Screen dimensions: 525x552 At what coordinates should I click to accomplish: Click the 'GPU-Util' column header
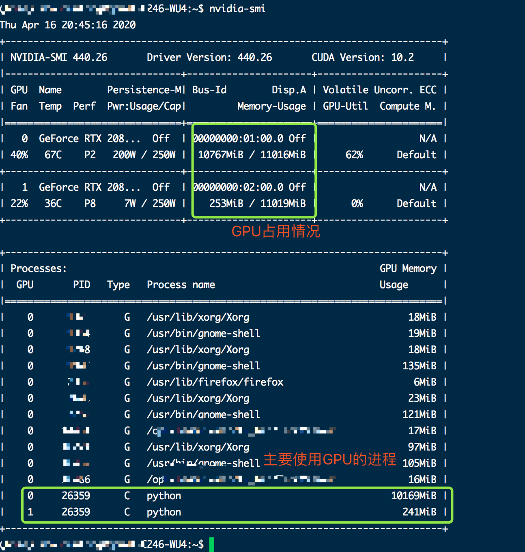point(345,106)
